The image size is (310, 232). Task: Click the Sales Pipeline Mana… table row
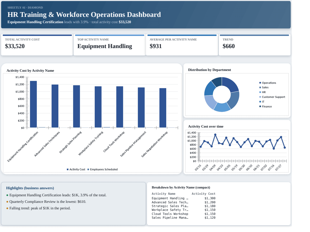(x=184, y=218)
